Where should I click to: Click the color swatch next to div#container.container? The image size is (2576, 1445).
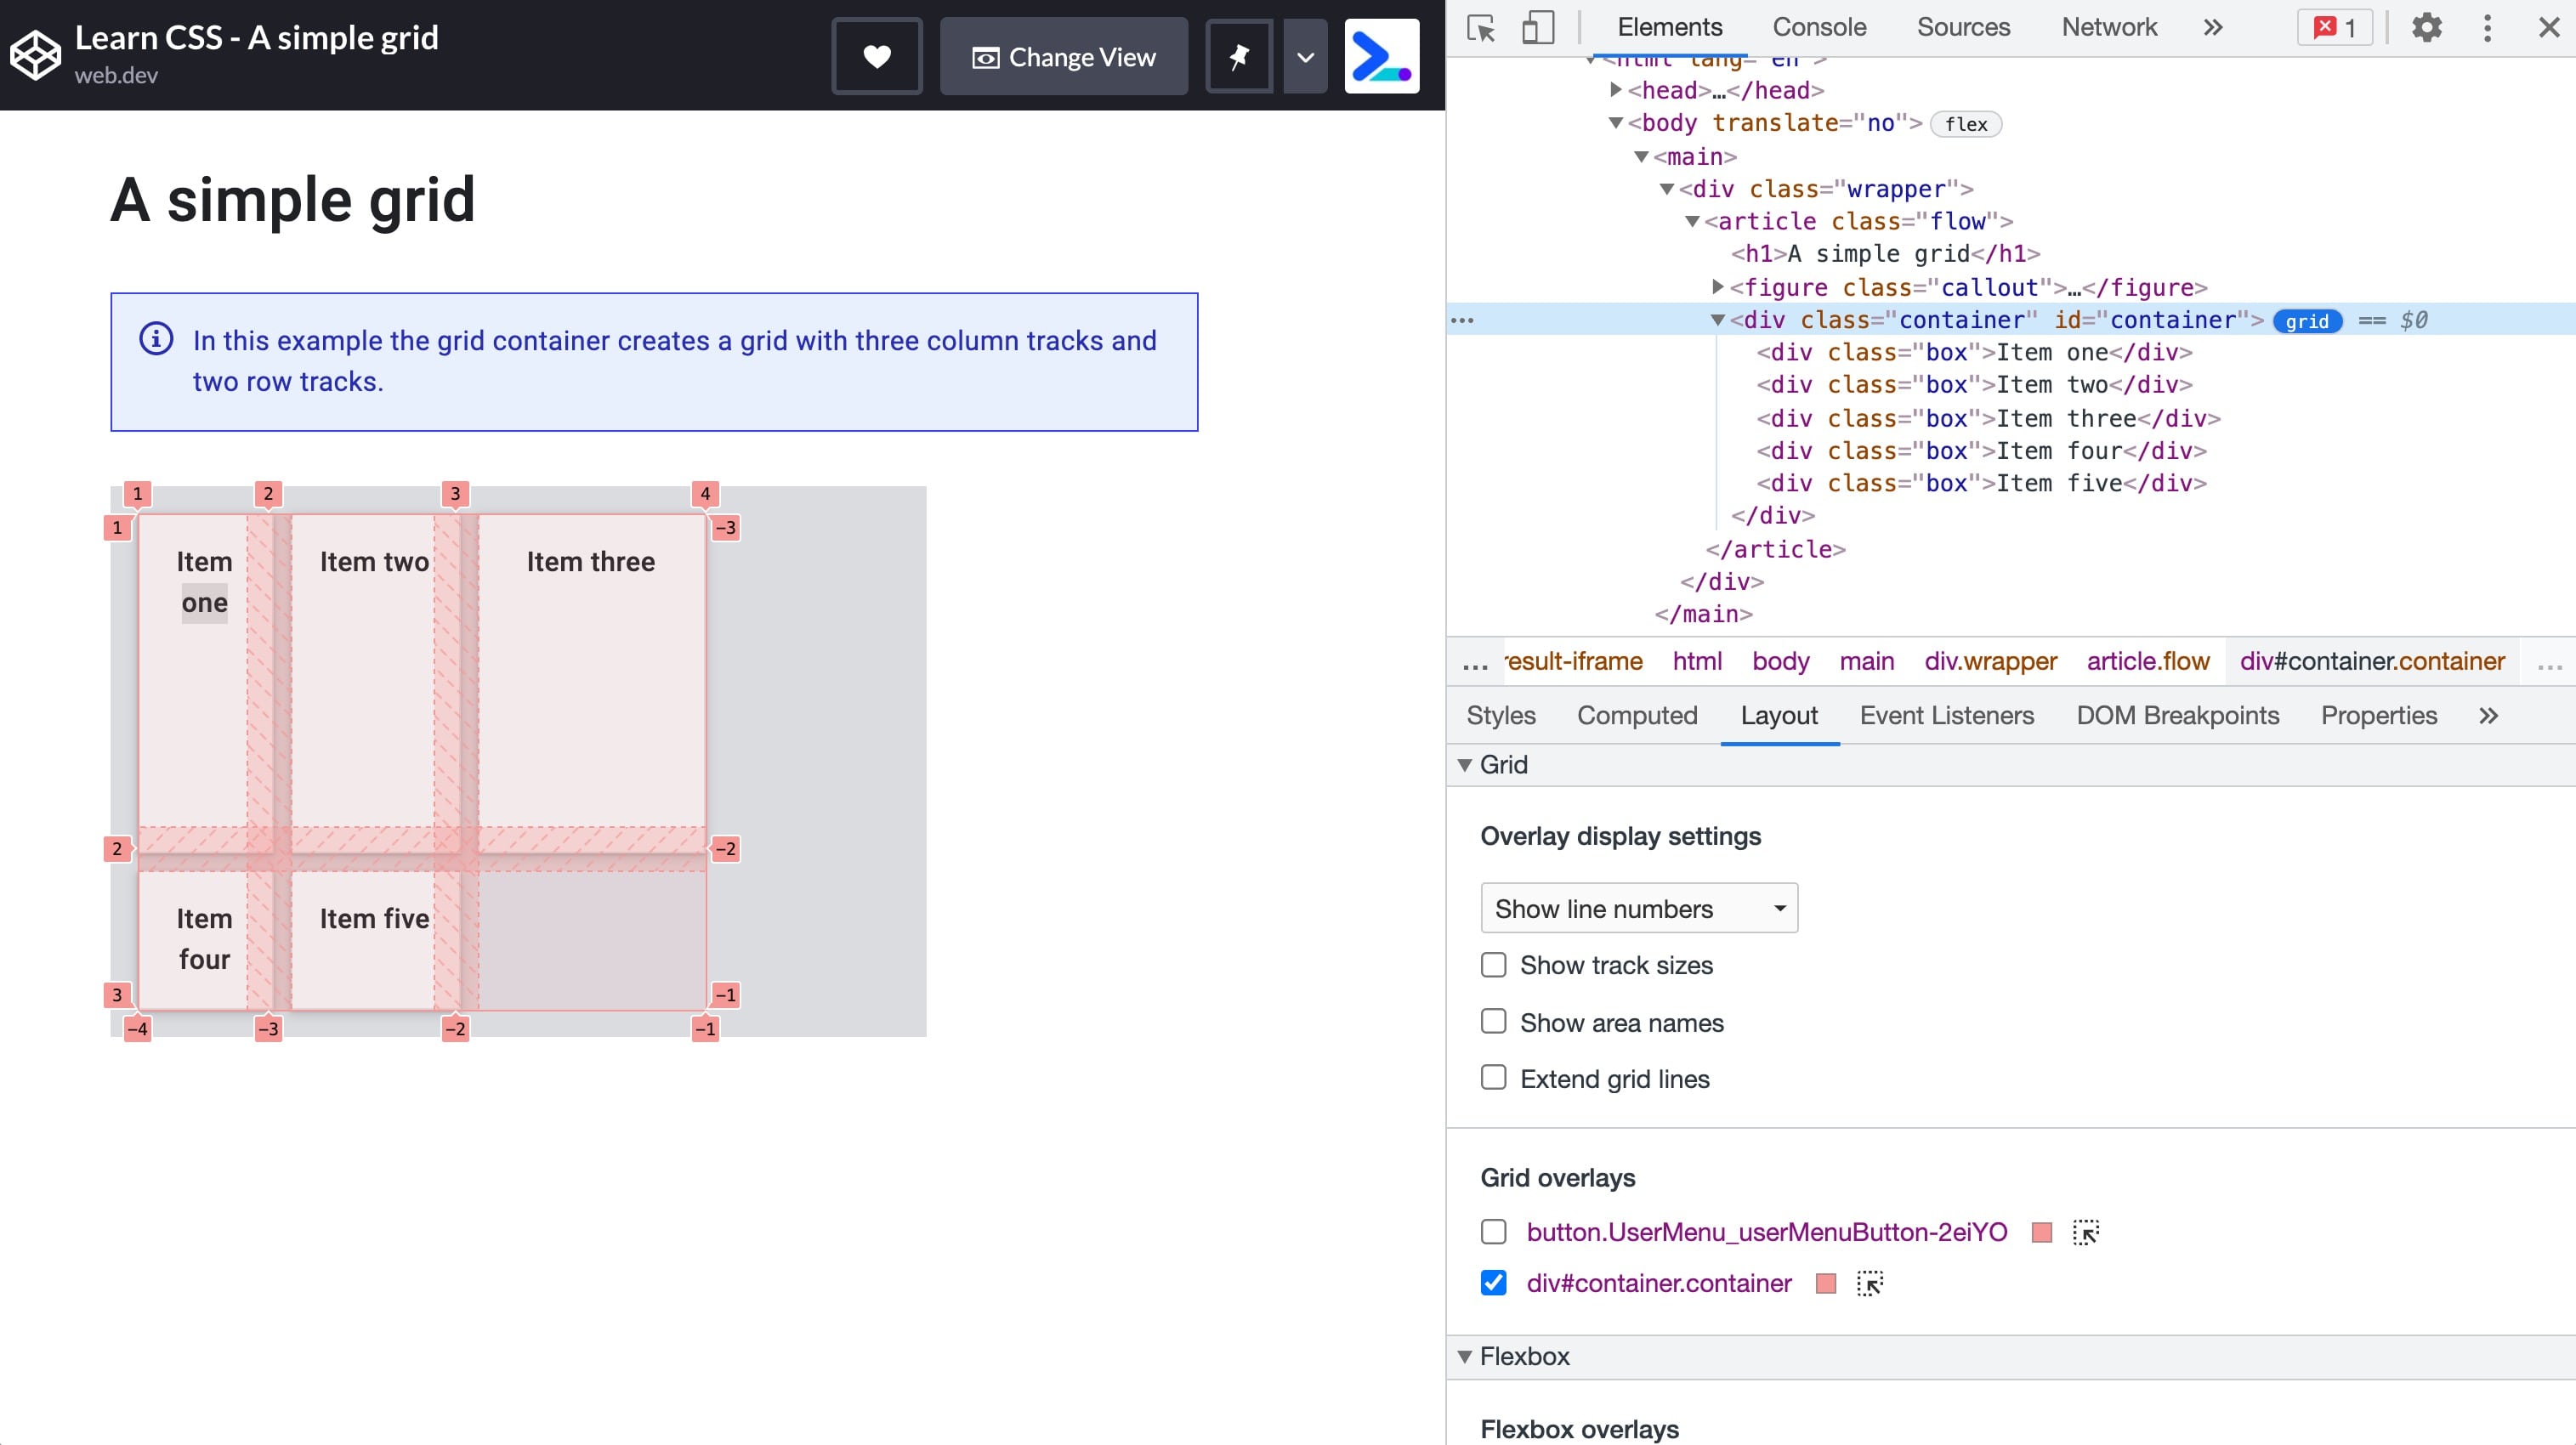1824,1283
